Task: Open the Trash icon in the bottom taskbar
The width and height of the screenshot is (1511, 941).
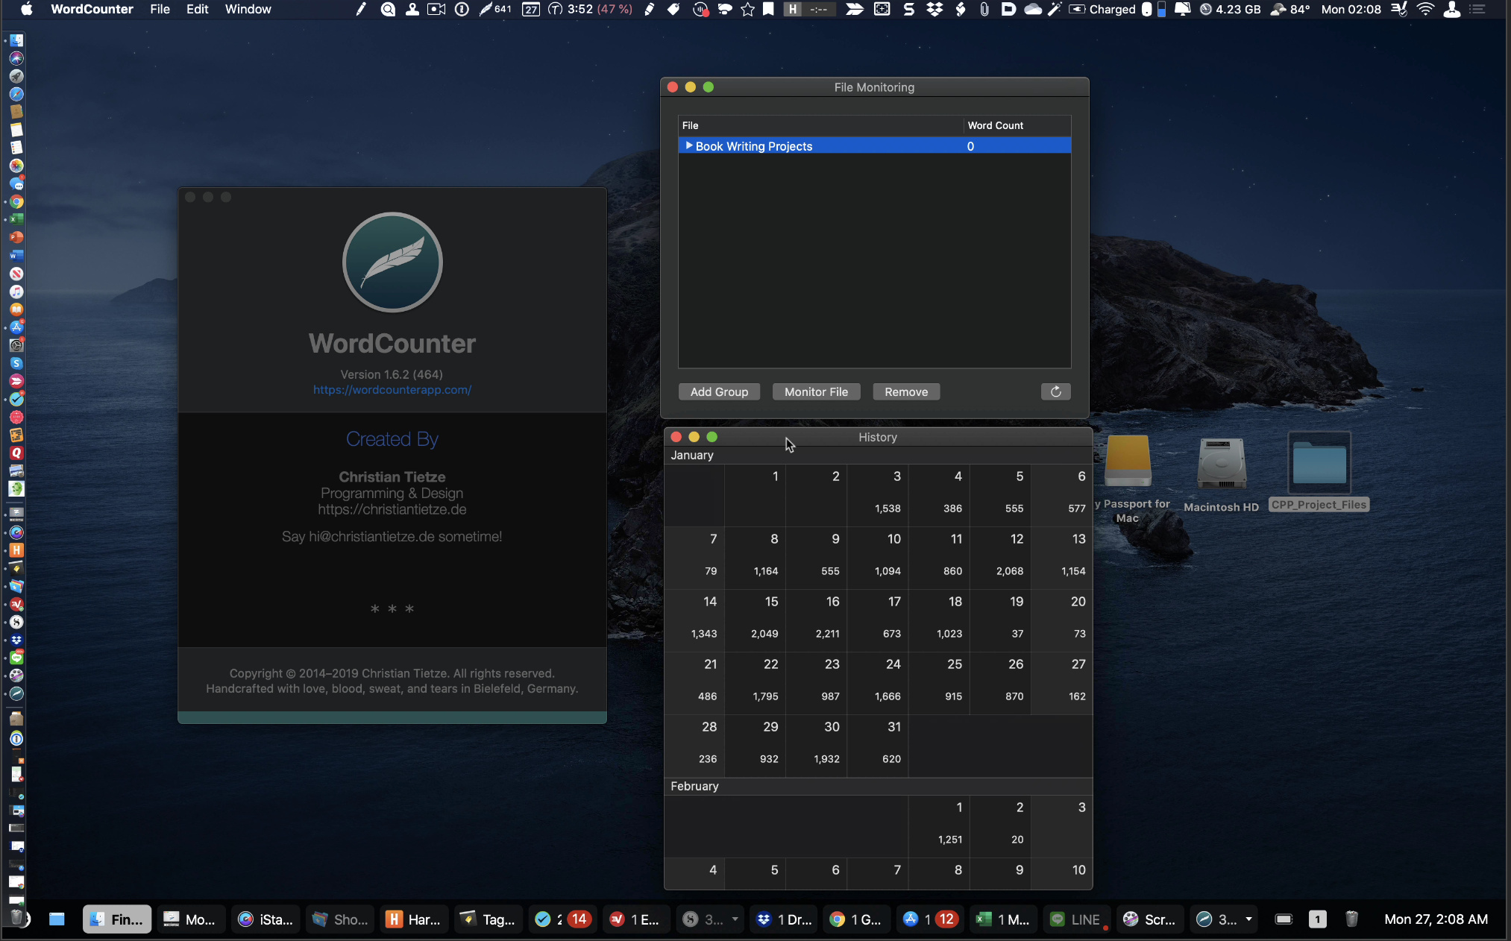Action: tap(1351, 919)
